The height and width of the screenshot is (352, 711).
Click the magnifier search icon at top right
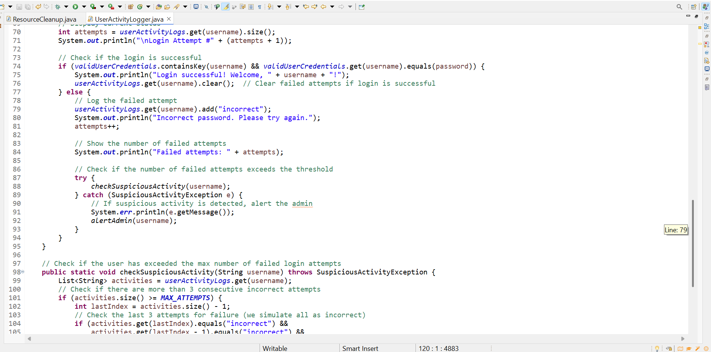(x=679, y=7)
